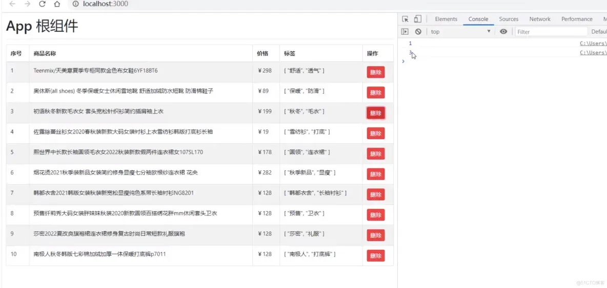Click the browser forward arrow
This screenshot has width=607, height=288.
tap(27, 4)
